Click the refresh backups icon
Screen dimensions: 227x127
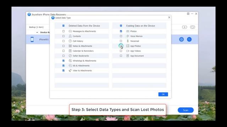tap(192, 27)
